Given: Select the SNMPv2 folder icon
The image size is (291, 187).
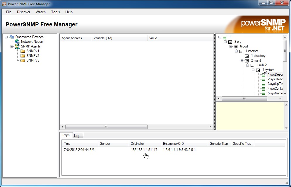Looking at the screenshot, I should [x=23, y=56].
